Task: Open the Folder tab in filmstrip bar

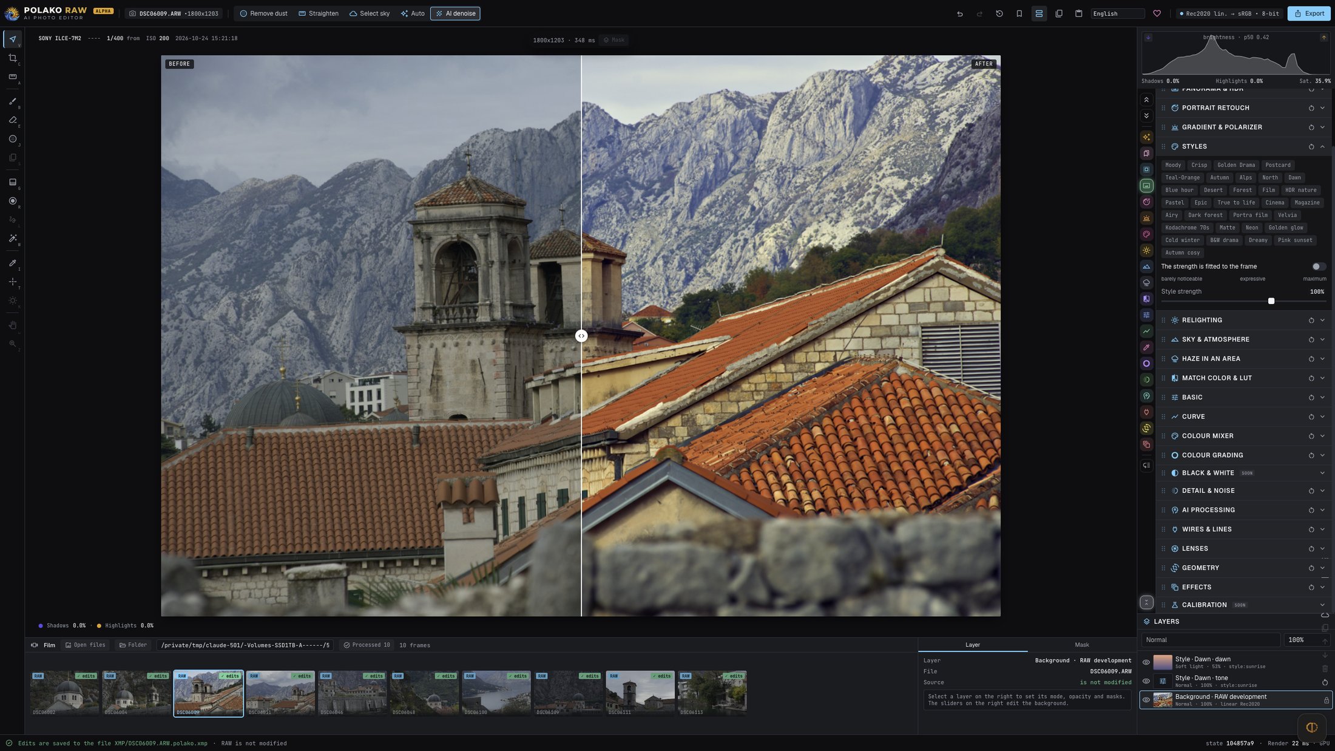Action: click(x=133, y=645)
